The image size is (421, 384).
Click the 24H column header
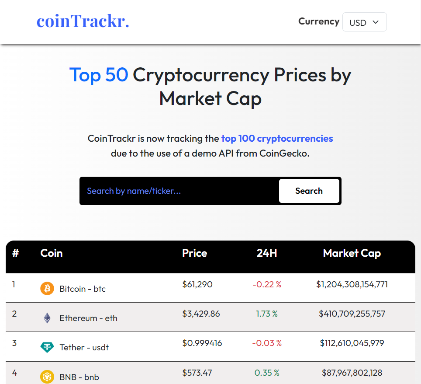pos(267,253)
